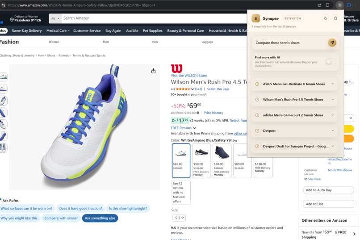
Task: Click the Athletic breadcrumb link
Action: point(63,55)
